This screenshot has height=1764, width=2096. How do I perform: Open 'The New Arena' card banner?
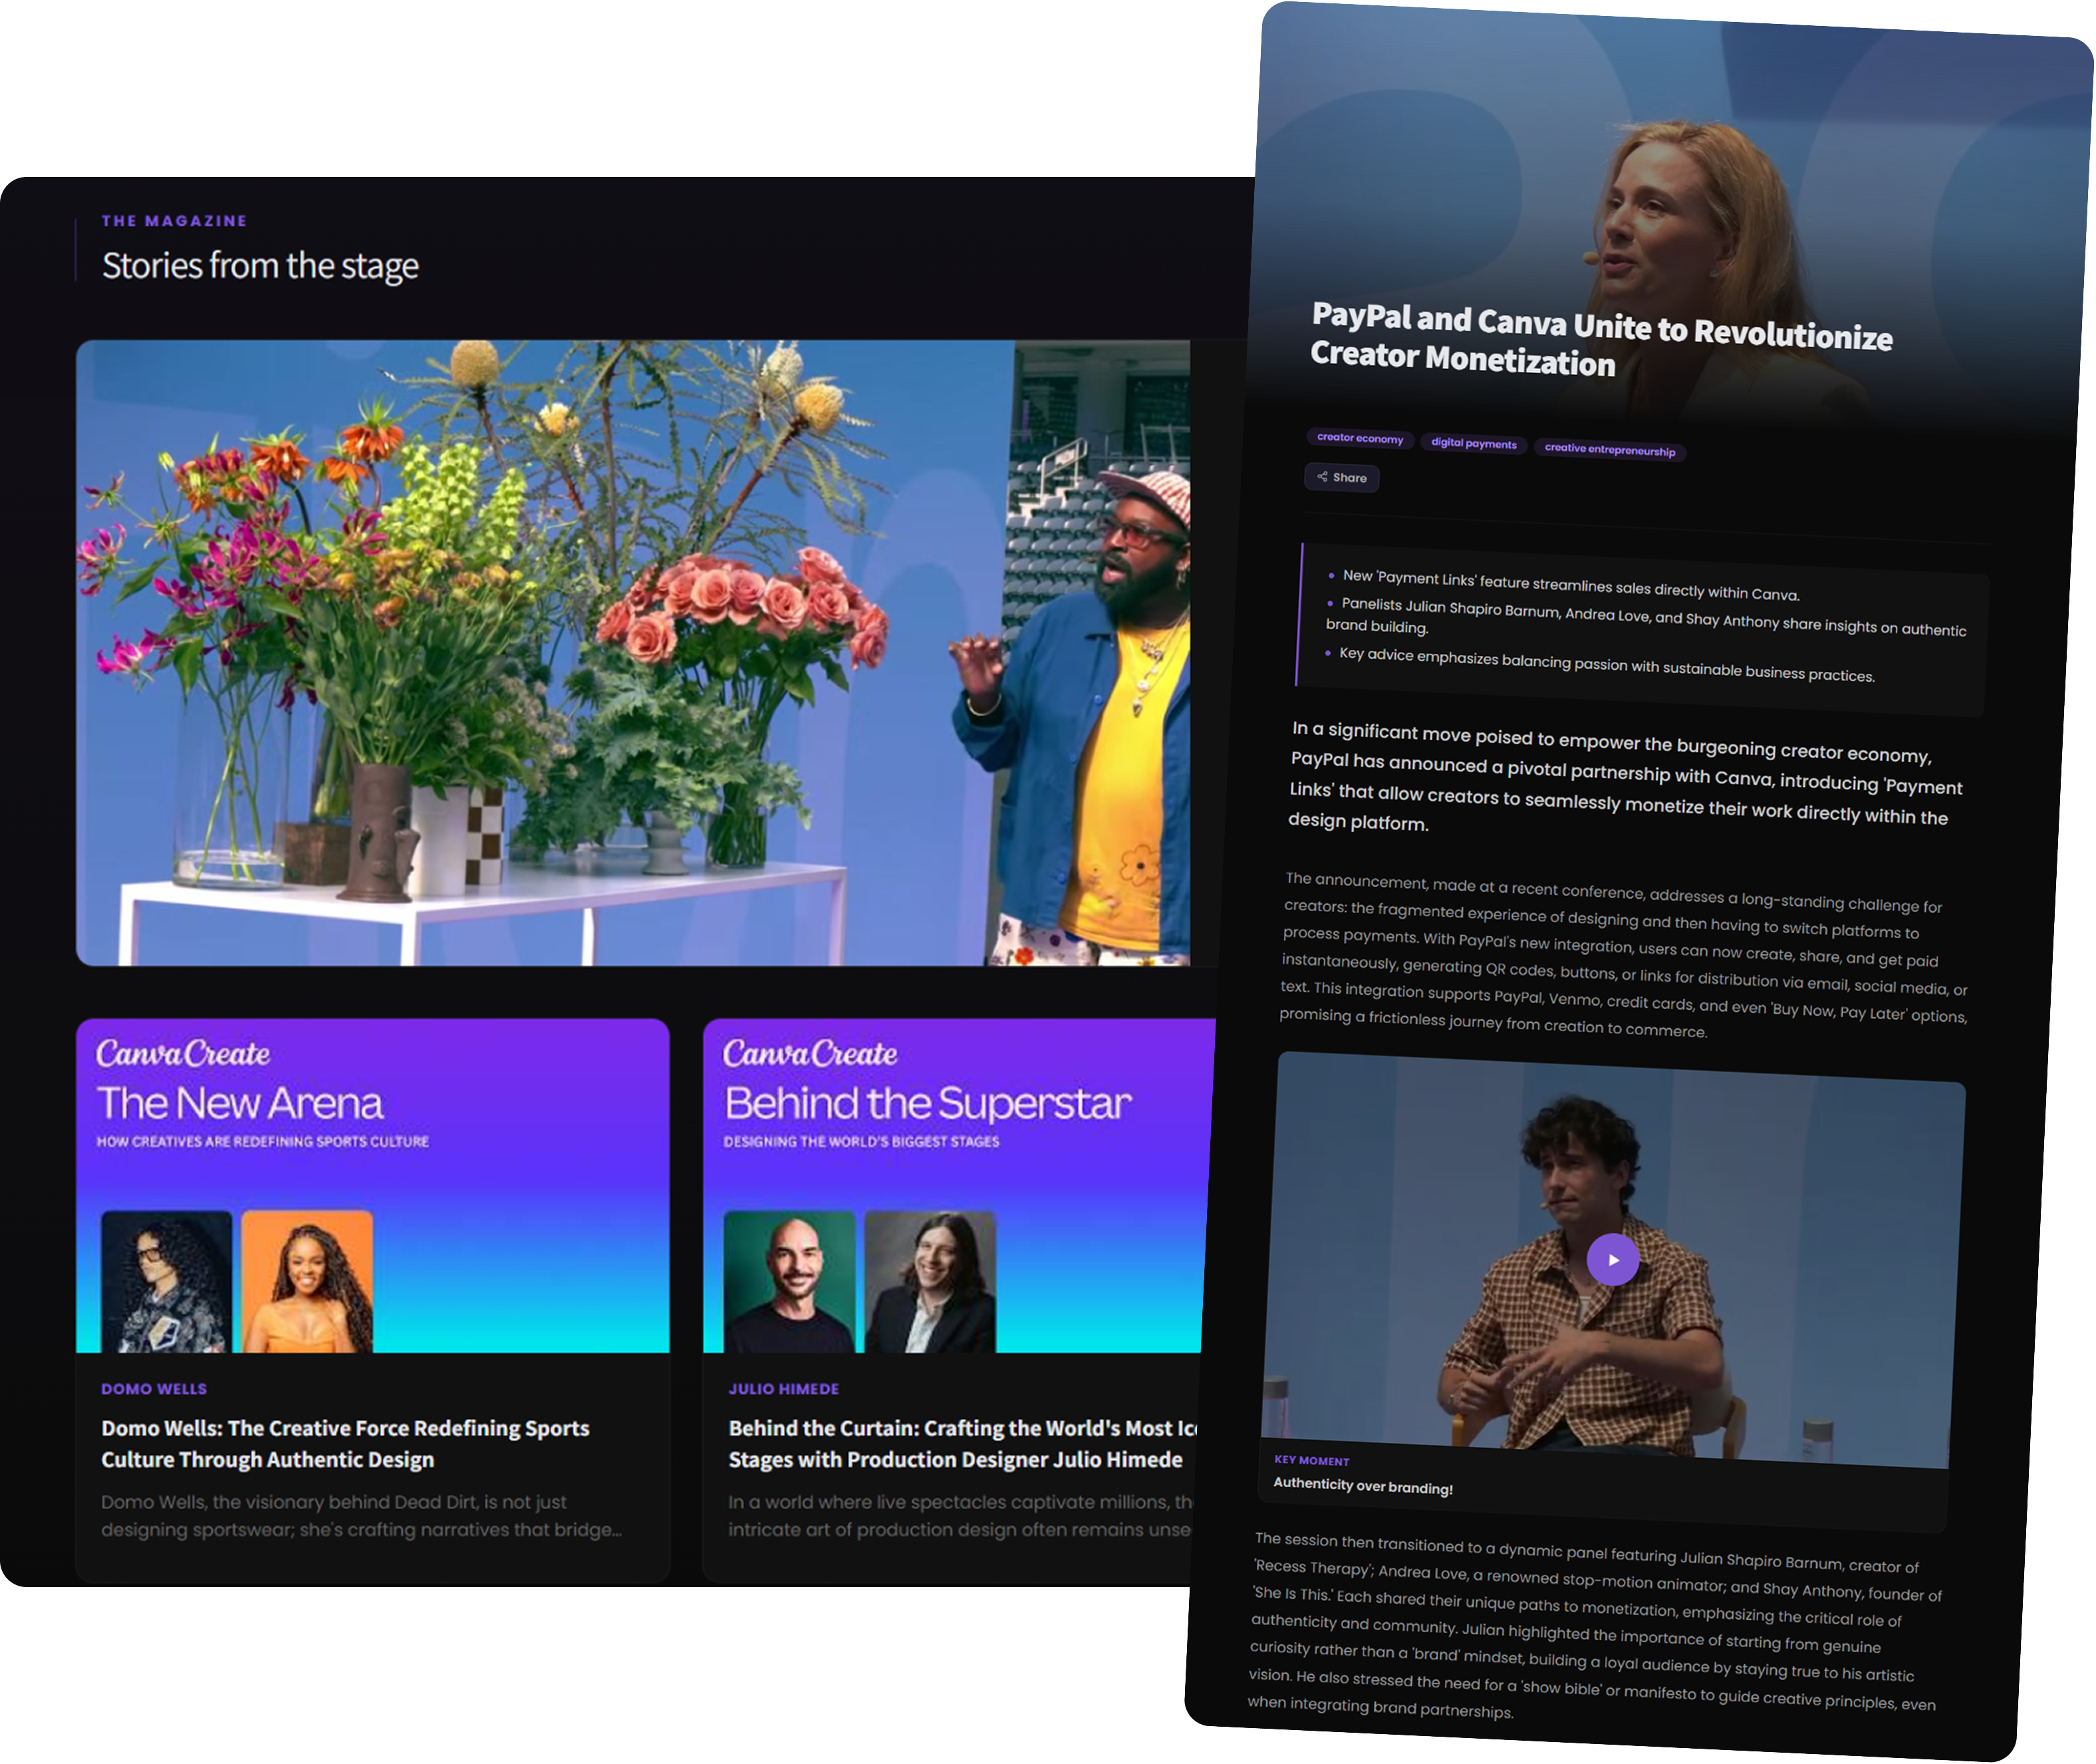click(x=372, y=1185)
